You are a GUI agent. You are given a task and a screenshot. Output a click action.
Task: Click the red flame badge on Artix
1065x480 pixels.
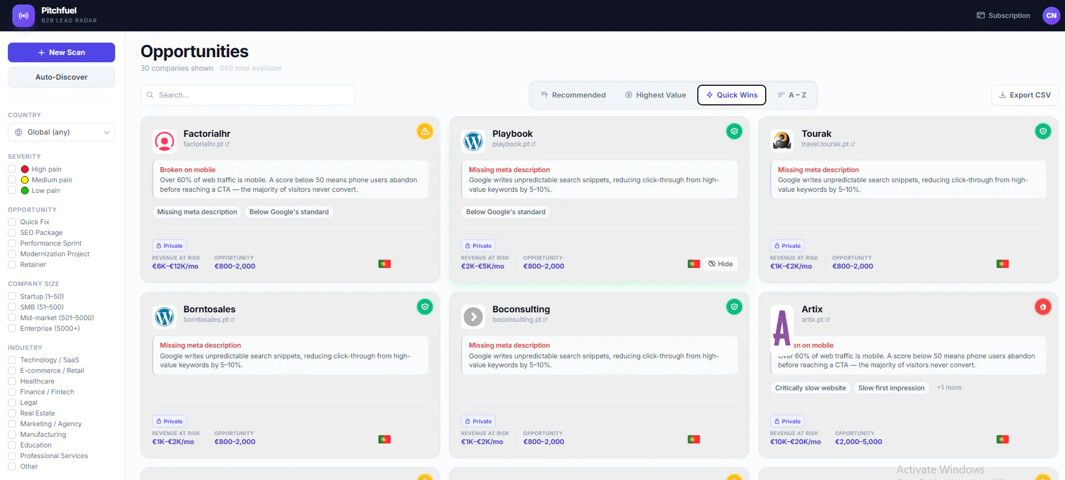click(x=1043, y=307)
